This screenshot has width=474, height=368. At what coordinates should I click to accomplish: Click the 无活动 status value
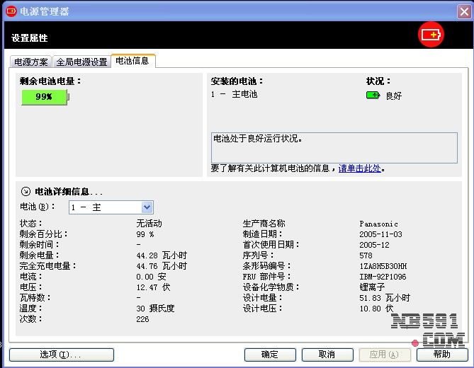coord(149,224)
